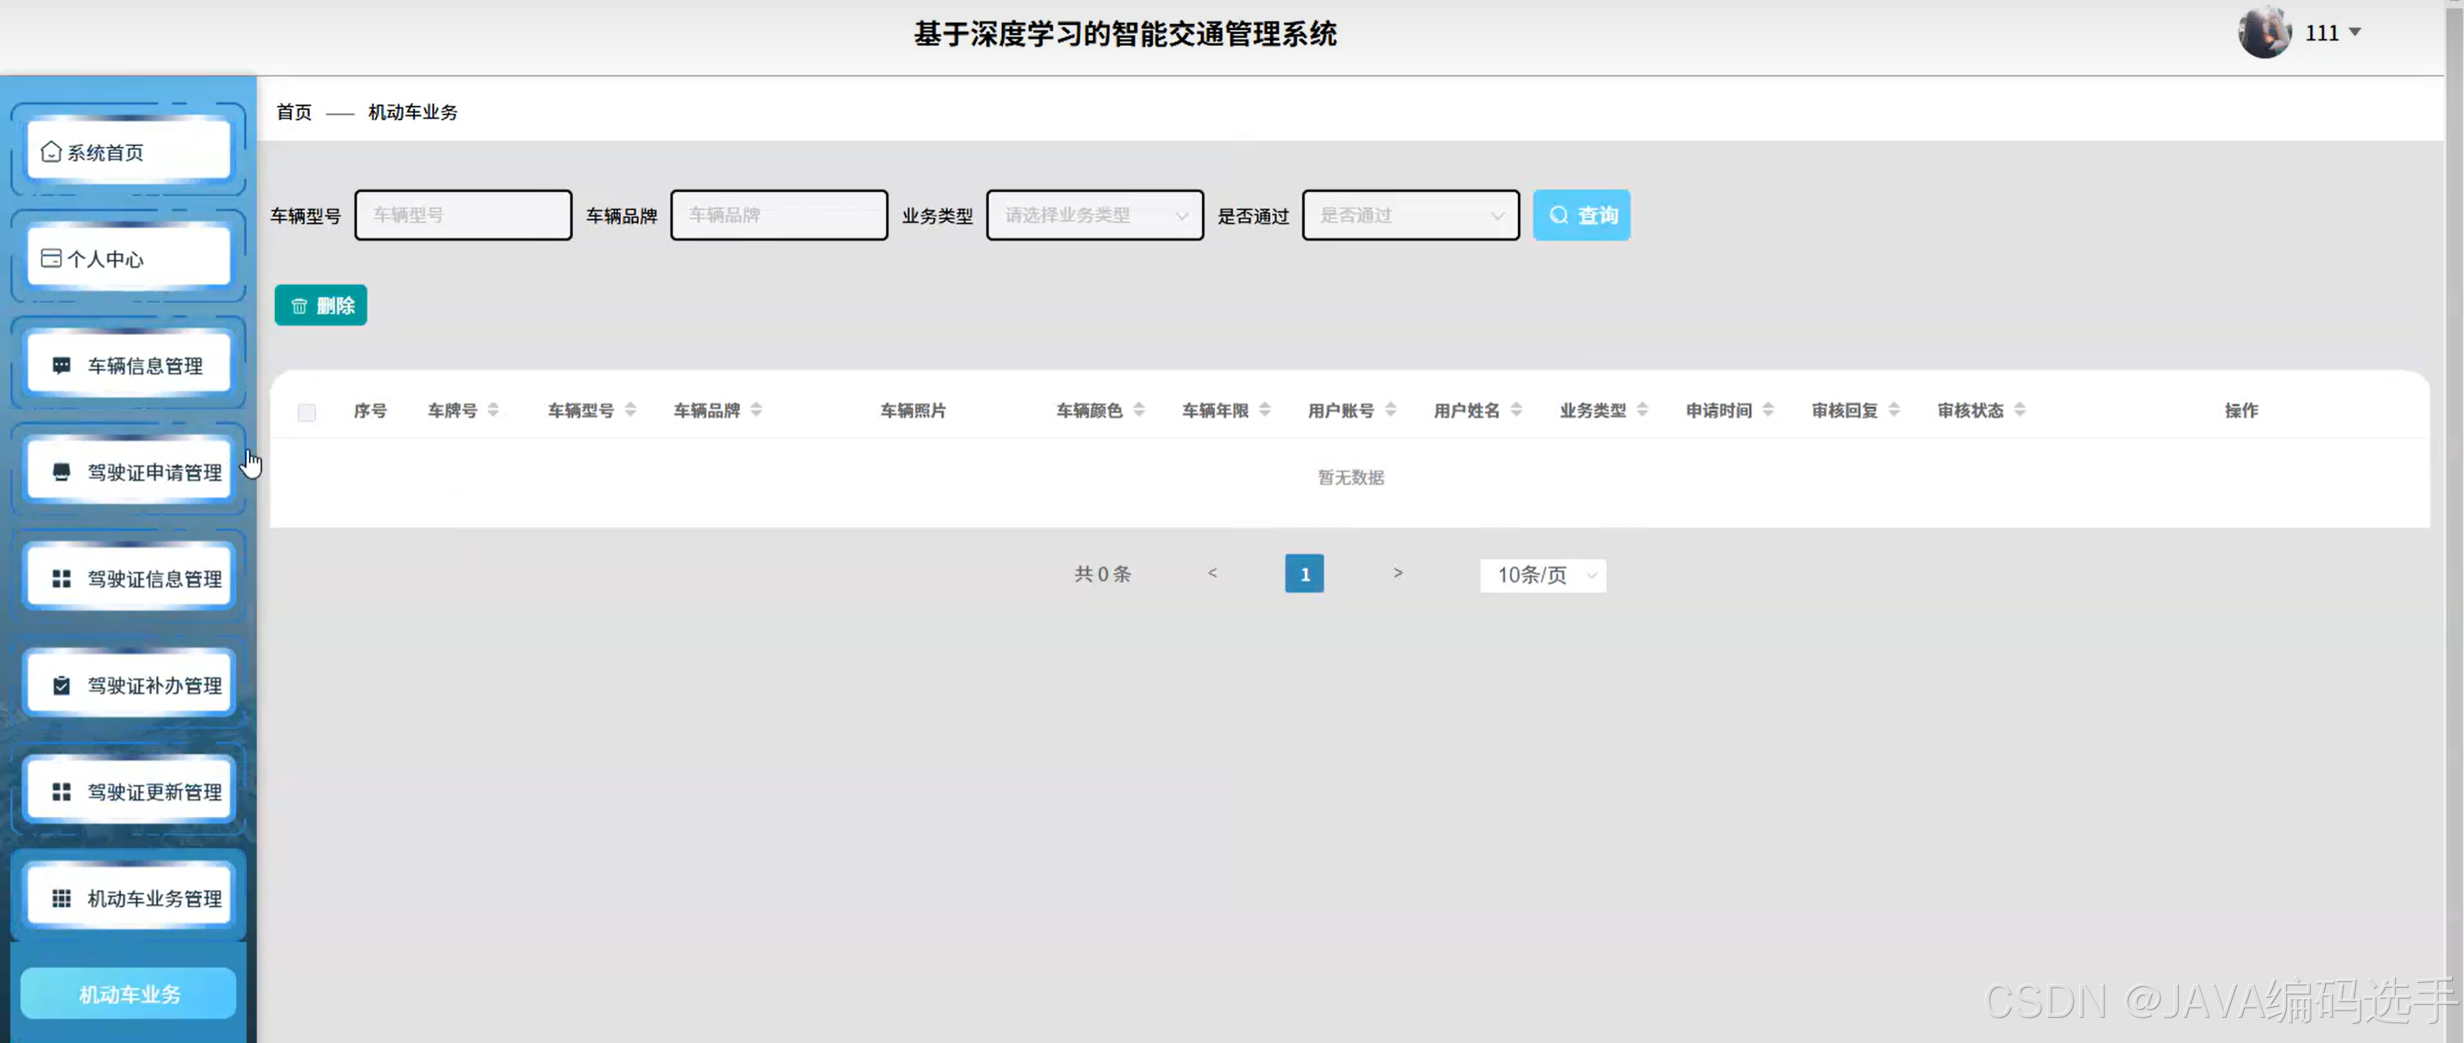Open the 111 user dropdown
This screenshot has width=2464, height=1043.
coord(2332,32)
